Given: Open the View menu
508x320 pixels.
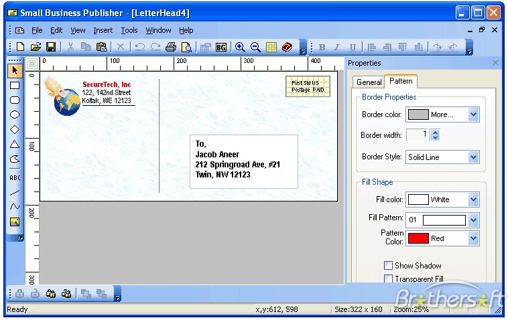Looking at the screenshot, I should 78,30.
